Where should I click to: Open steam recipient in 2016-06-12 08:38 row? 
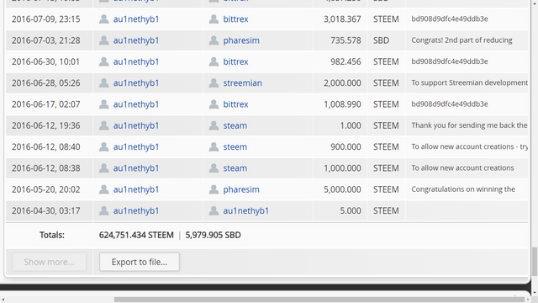tap(235, 168)
